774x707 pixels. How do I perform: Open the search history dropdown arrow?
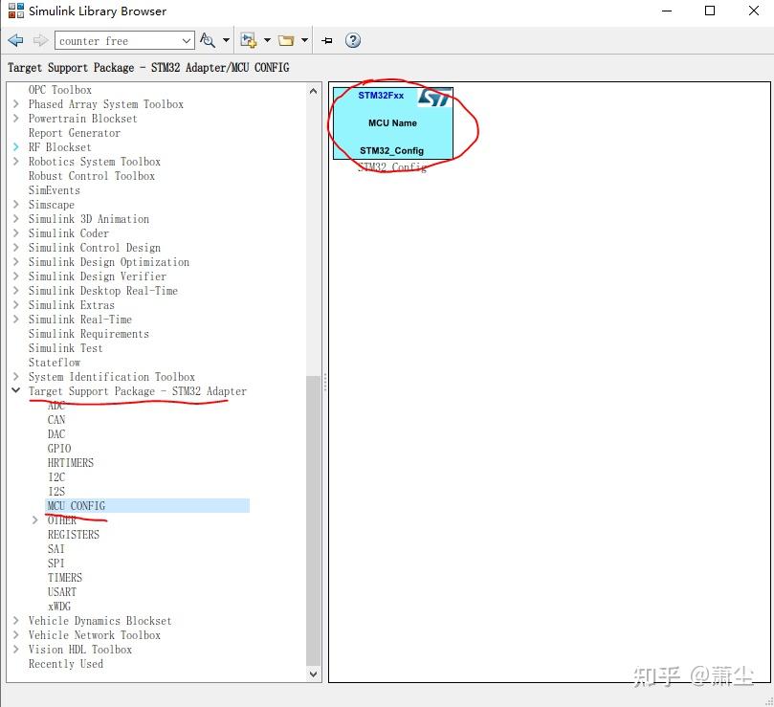pos(188,40)
